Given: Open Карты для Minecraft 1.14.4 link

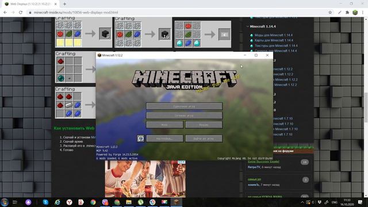Looking at the screenshot, I should [x=274, y=40].
